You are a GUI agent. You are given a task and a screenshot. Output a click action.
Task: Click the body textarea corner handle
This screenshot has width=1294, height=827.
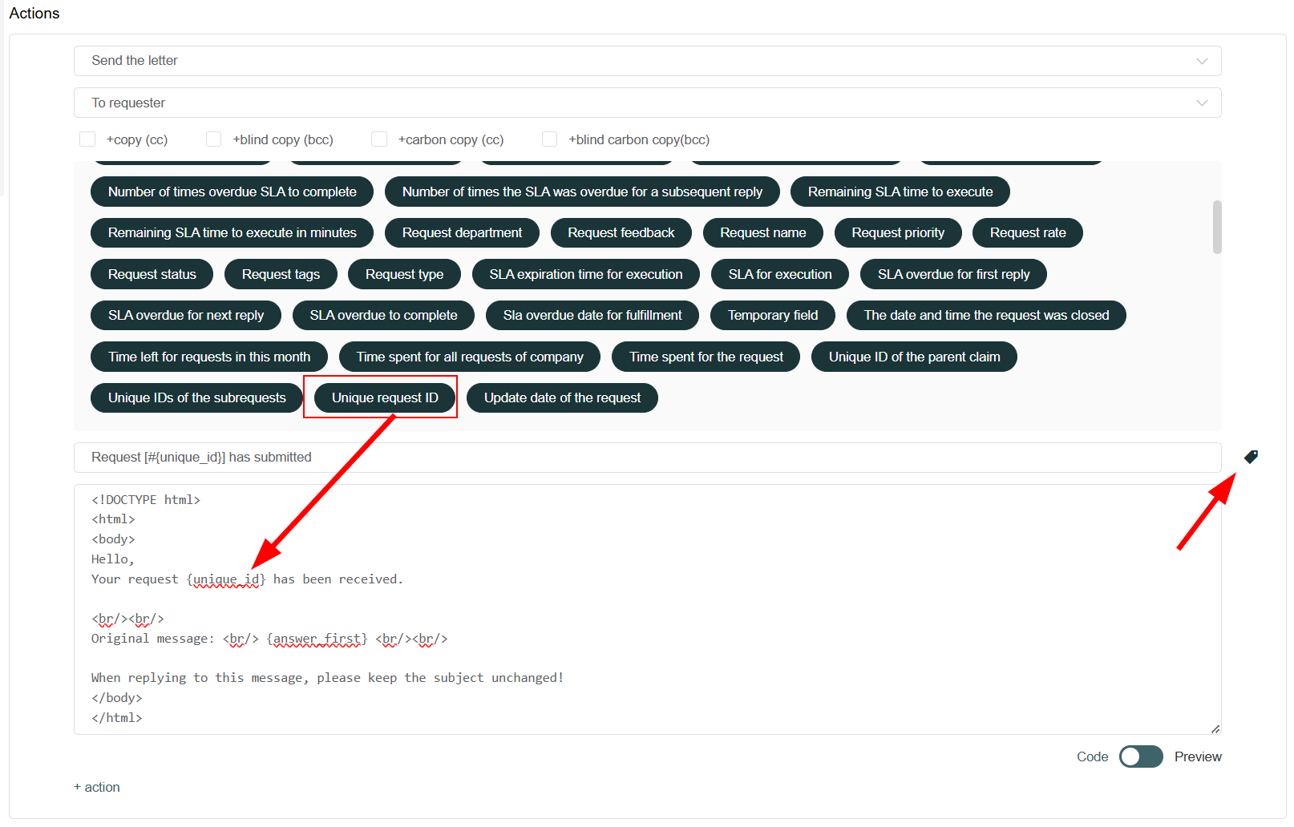point(1215,728)
